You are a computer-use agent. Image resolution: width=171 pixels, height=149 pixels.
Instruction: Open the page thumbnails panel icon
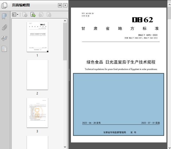4,5
